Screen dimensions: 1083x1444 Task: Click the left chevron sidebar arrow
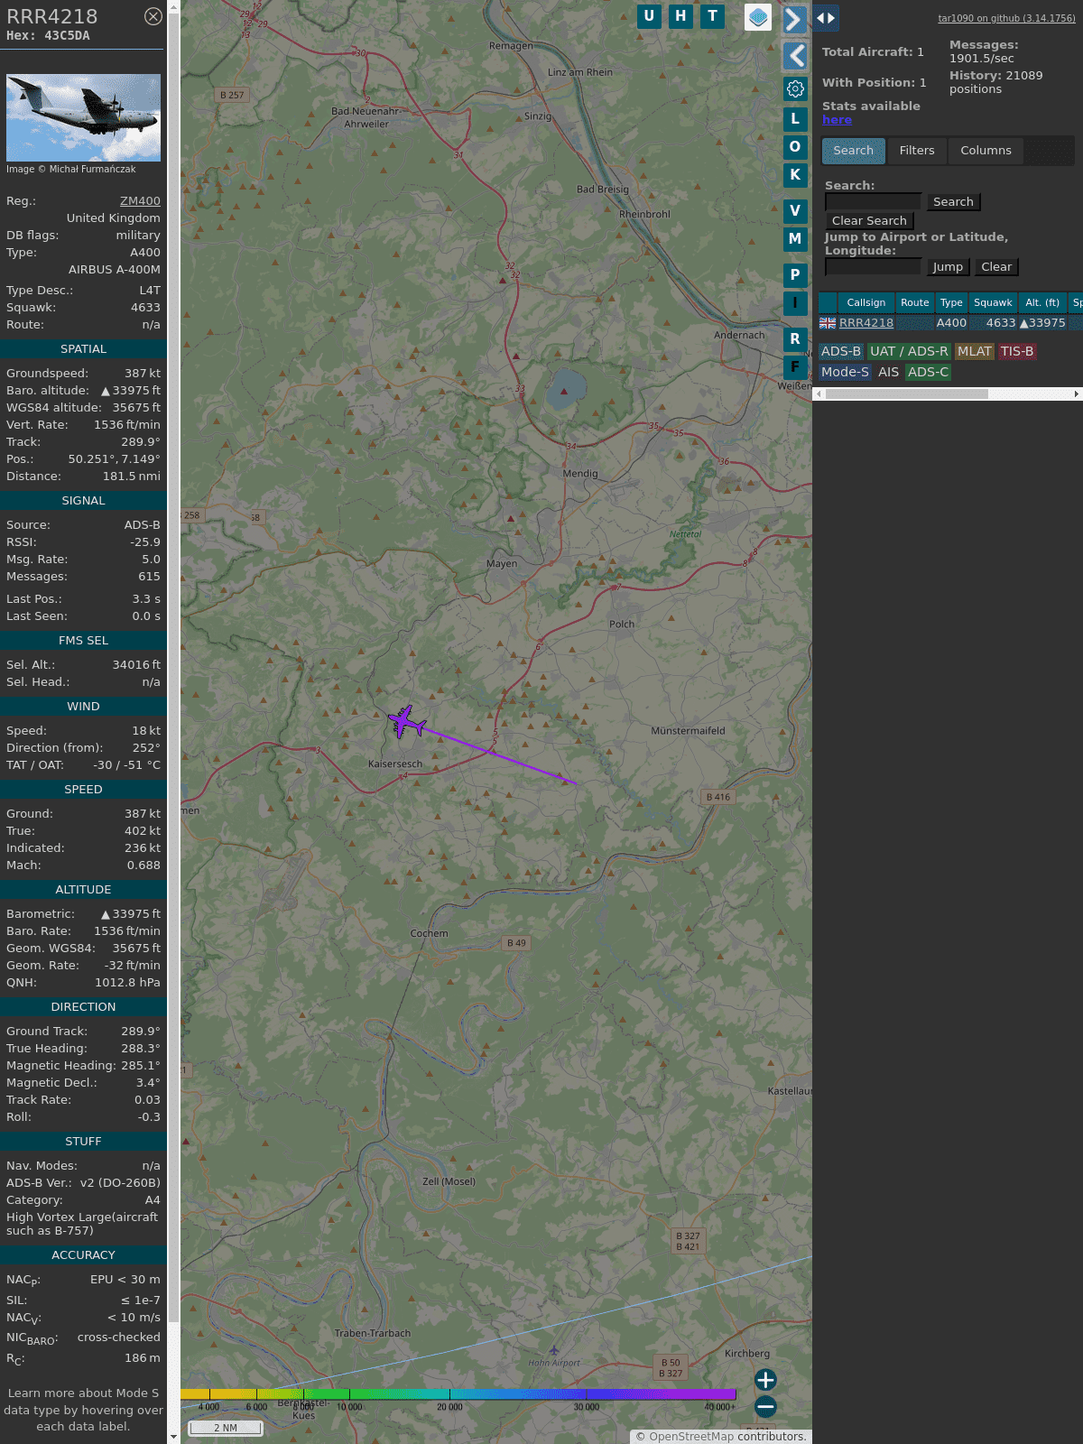pyautogui.click(x=794, y=56)
